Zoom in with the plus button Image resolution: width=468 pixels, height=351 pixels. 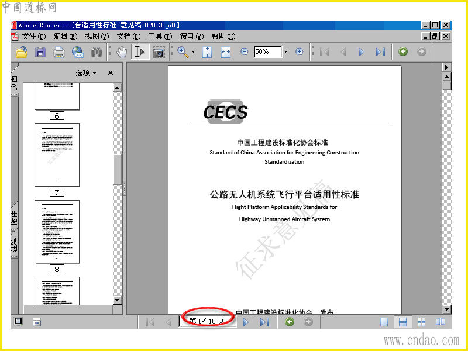300,51
